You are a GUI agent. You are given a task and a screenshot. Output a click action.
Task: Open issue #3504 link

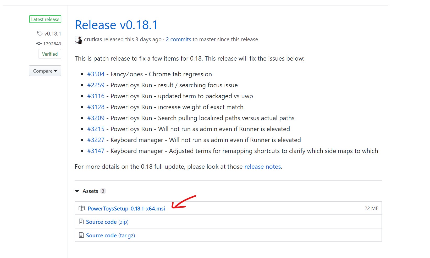click(96, 74)
